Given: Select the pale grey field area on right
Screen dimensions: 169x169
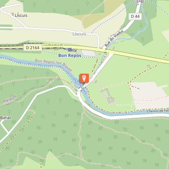Looking at the screenshot, I should click(150, 95).
